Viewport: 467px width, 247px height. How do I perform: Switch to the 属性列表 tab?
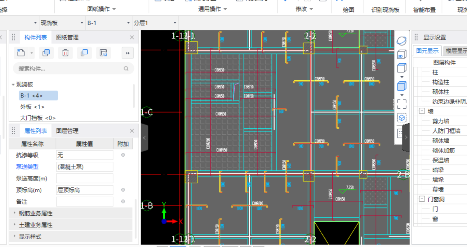36,131
